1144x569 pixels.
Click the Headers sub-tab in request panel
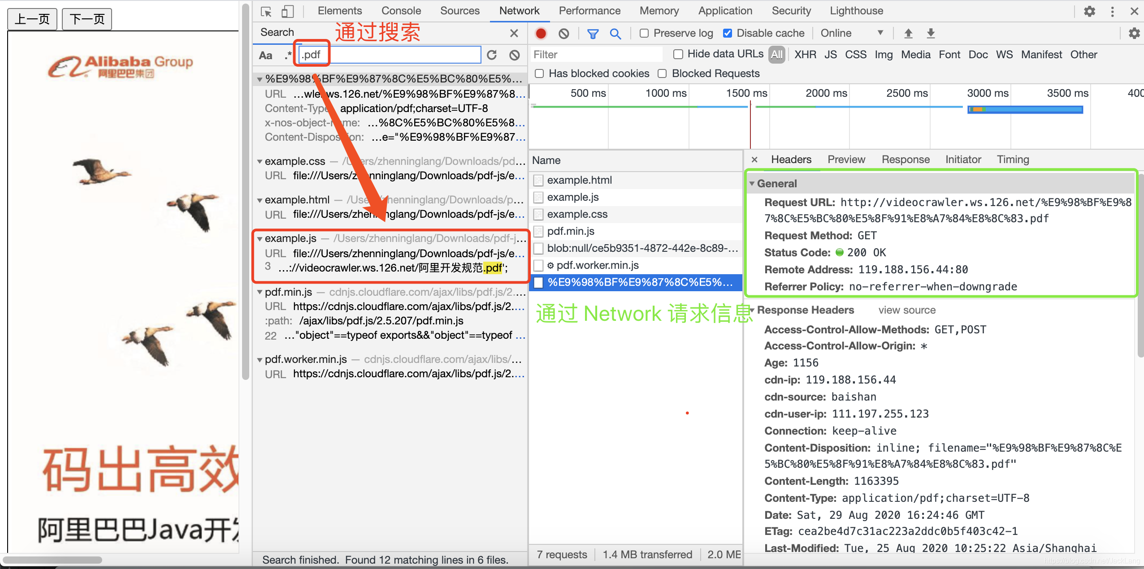[x=793, y=159]
